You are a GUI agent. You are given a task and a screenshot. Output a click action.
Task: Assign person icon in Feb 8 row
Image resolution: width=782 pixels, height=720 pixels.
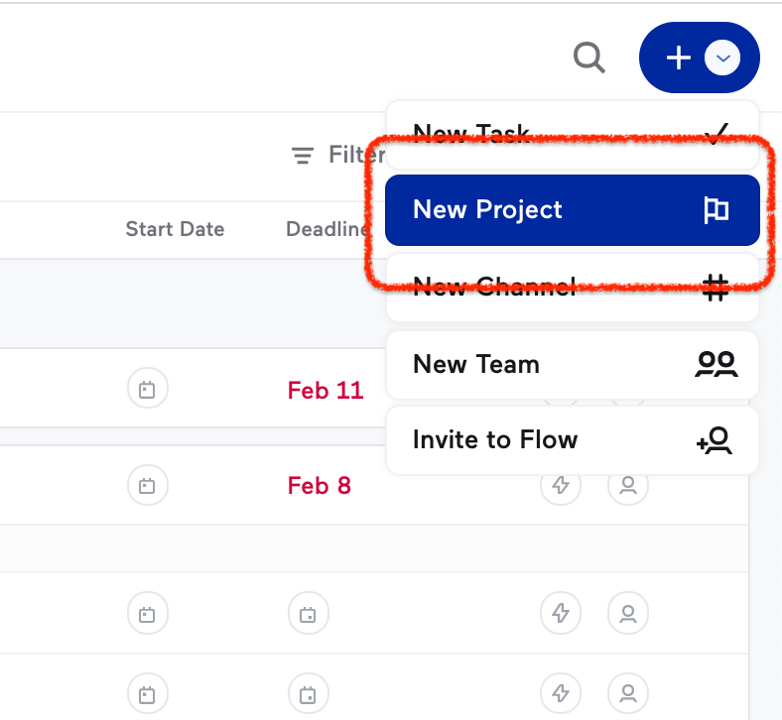point(628,485)
